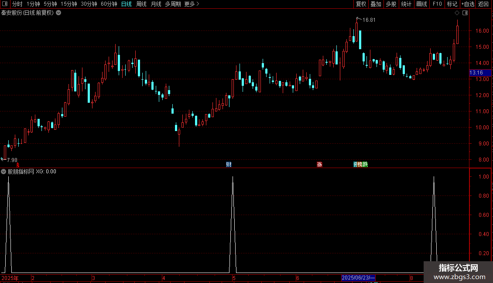Open the 财 financial report marker
Image resolution: width=493 pixels, height=283 pixels.
229,165
